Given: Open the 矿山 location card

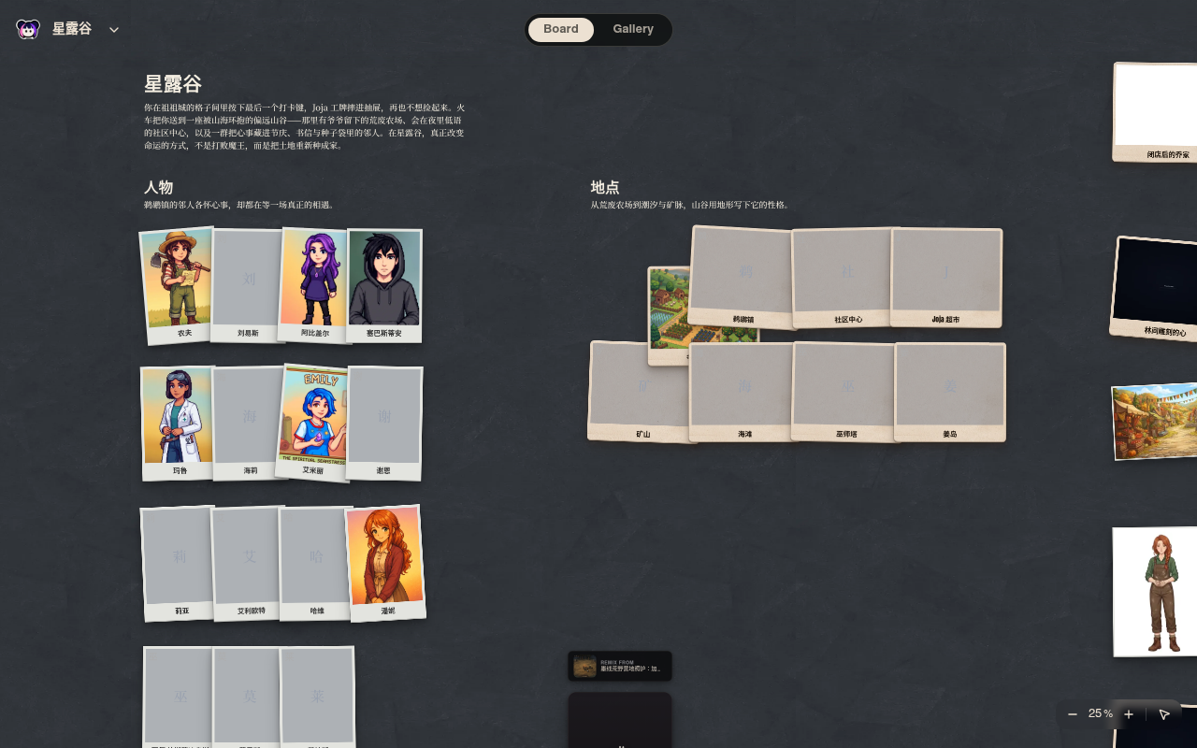Looking at the screenshot, I should pos(639,392).
